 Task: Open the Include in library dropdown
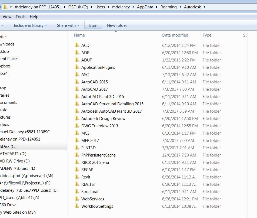30,25
